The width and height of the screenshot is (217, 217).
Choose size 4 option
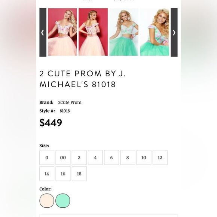pyautogui.click(x=95, y=158)
